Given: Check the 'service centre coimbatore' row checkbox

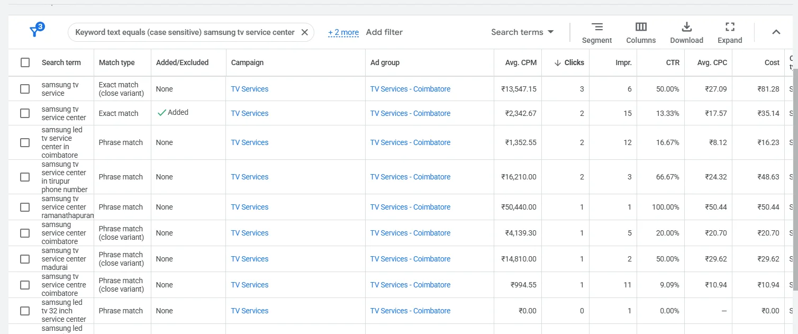Looking at the screenshot, I should click(25, 285).
